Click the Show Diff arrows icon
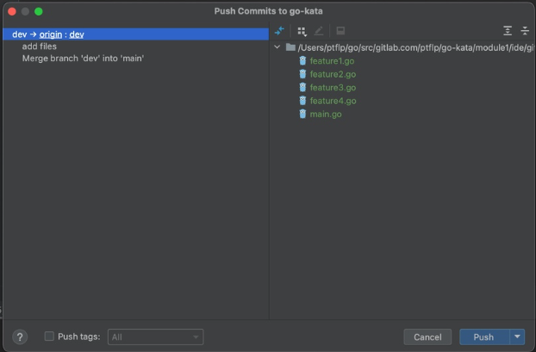The image size is (536, 352). point(279,31)
